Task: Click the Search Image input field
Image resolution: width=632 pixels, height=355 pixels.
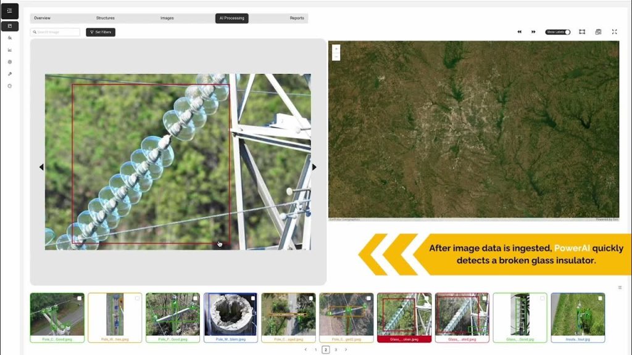Action: coord(56,32)
